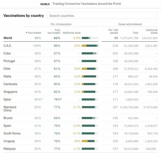162x153 pixels.
Task: Sort by the Vaccinated column arrow
Action: click(27, 33)
